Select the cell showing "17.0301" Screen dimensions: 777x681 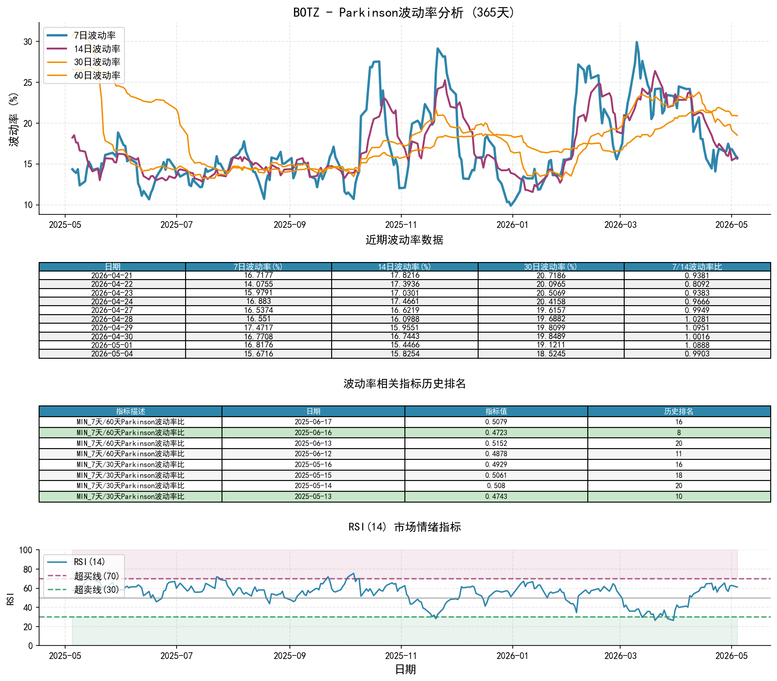click(404, 293)
